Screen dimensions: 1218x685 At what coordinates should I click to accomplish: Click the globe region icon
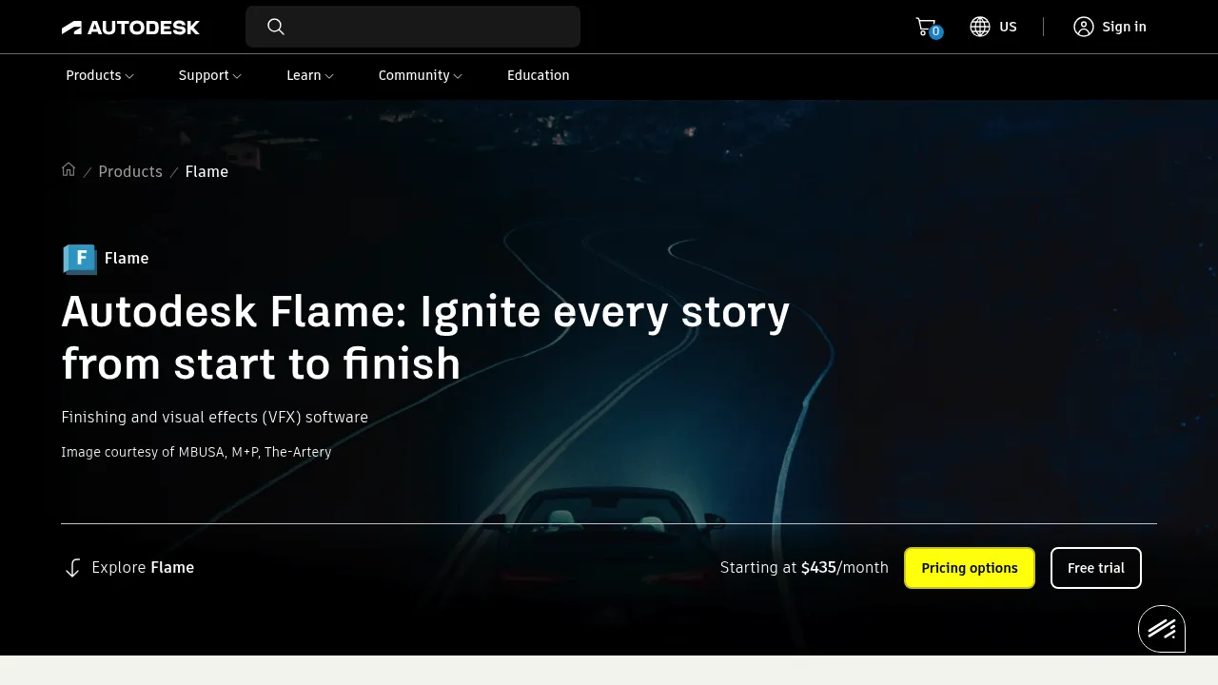tap(980, 27)
